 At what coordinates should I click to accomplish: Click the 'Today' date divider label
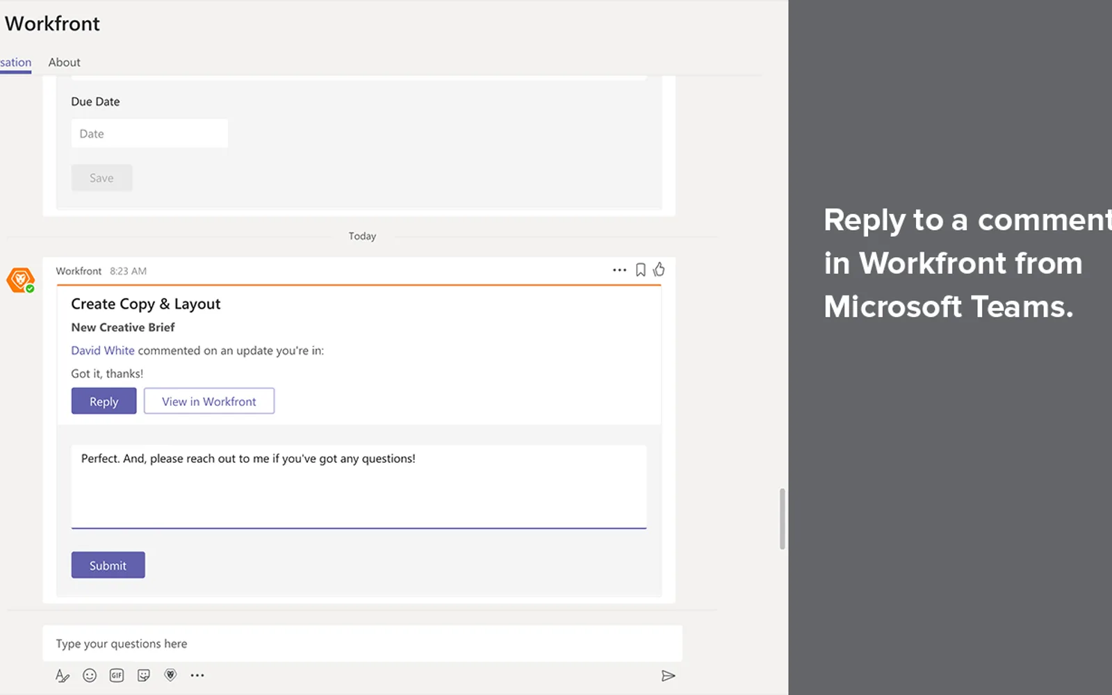[362, 236]
